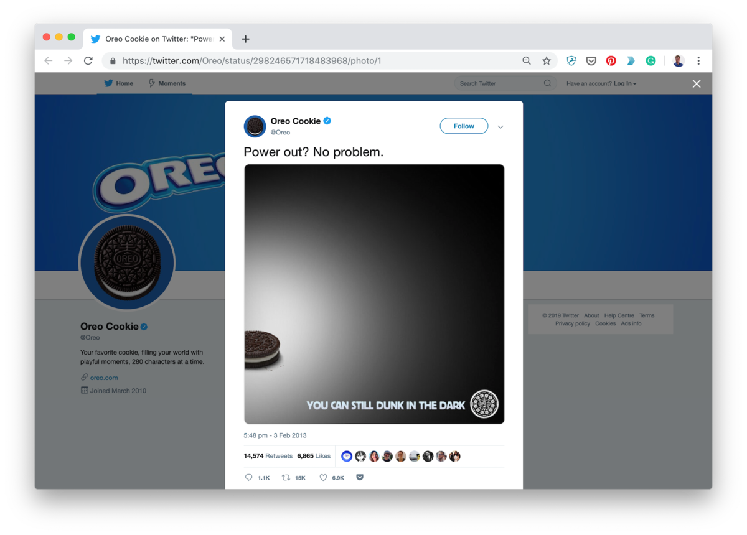747x535 pixels.
Task: Open the Chrome three-dot menu
Action: pos(698,61)
